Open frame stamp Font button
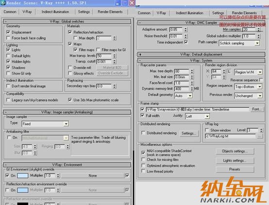 257,109
